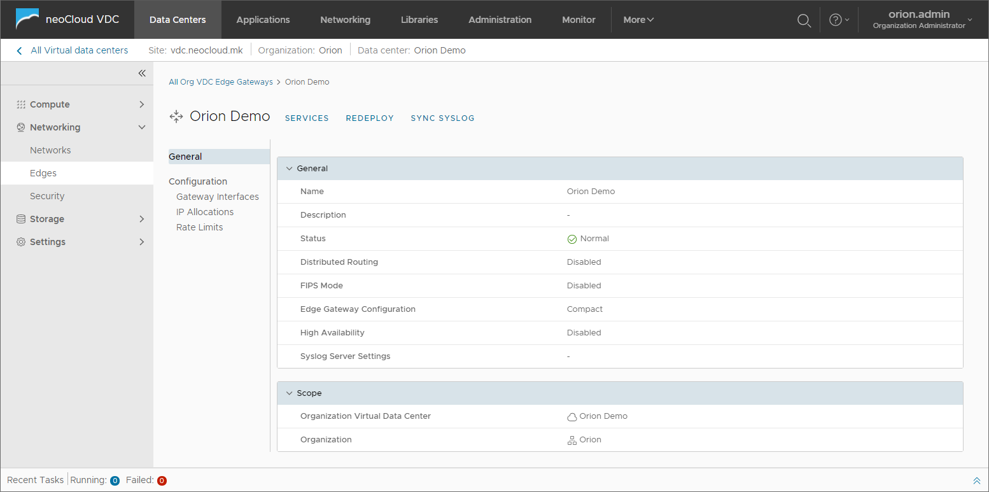Collapse the left sidebar with double chevron
This screenshot has width=989, height=492.
(x=142, y=73)
